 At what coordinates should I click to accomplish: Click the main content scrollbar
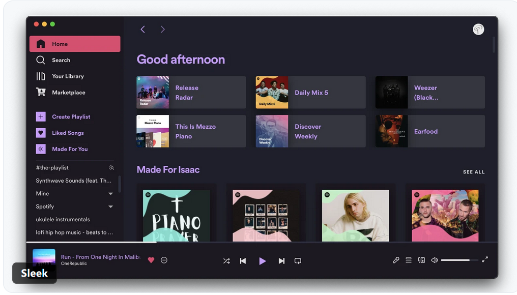click(494, 44)
